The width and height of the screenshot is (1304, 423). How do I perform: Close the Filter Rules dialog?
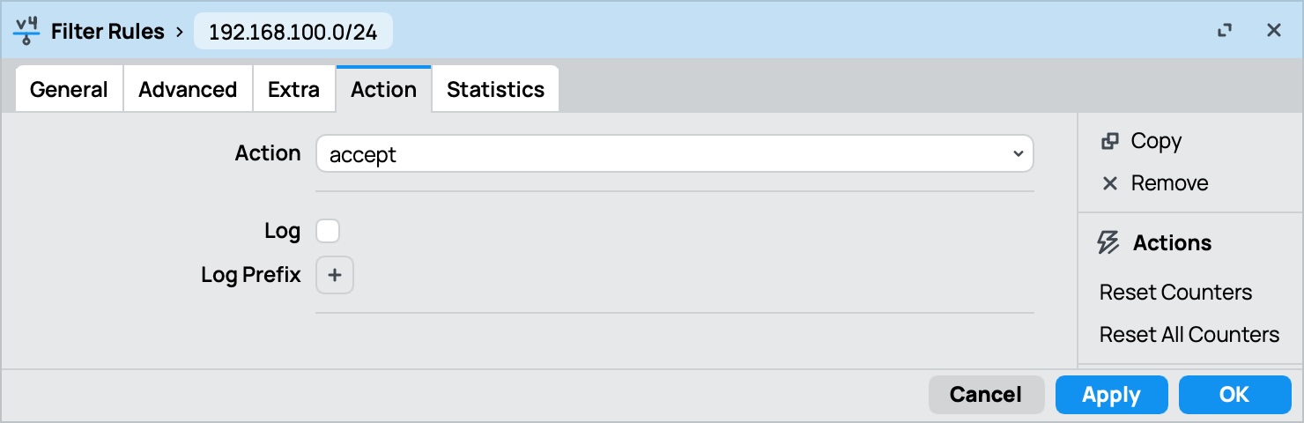[1273, 31]
